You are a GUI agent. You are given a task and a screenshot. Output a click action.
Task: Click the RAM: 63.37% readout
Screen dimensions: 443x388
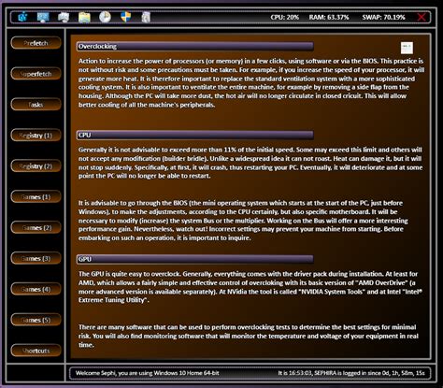tap(329, 17)
